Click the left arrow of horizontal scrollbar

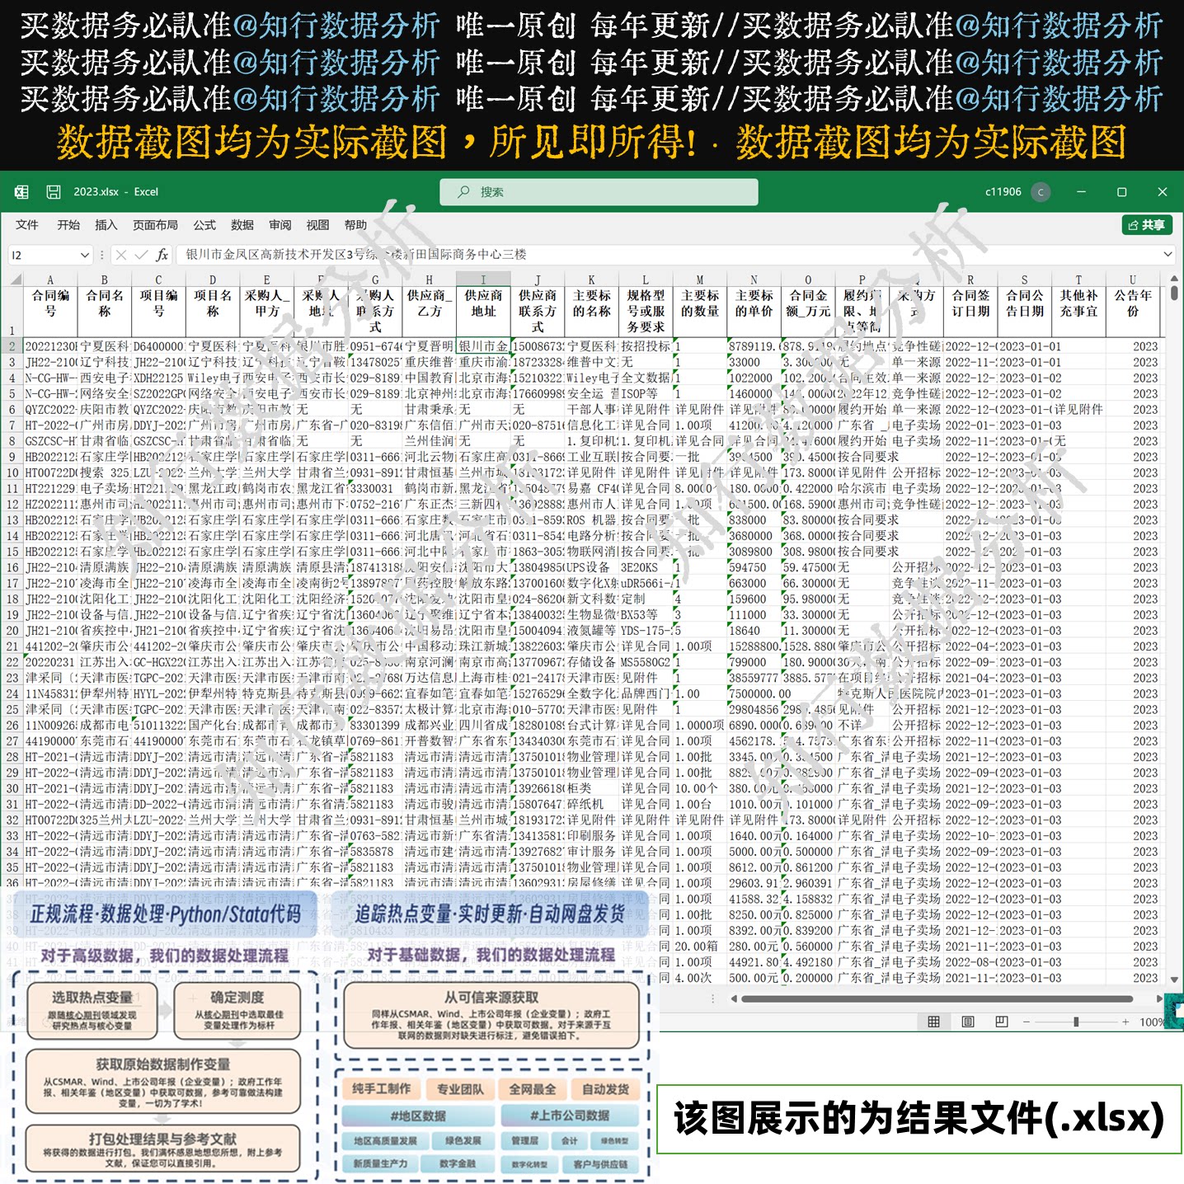[734, 998]
